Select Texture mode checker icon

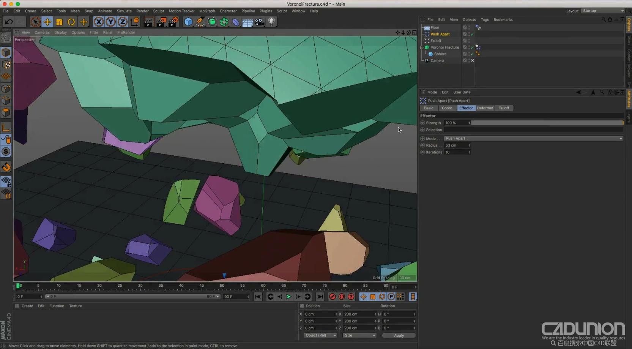[x=6, y=65]
